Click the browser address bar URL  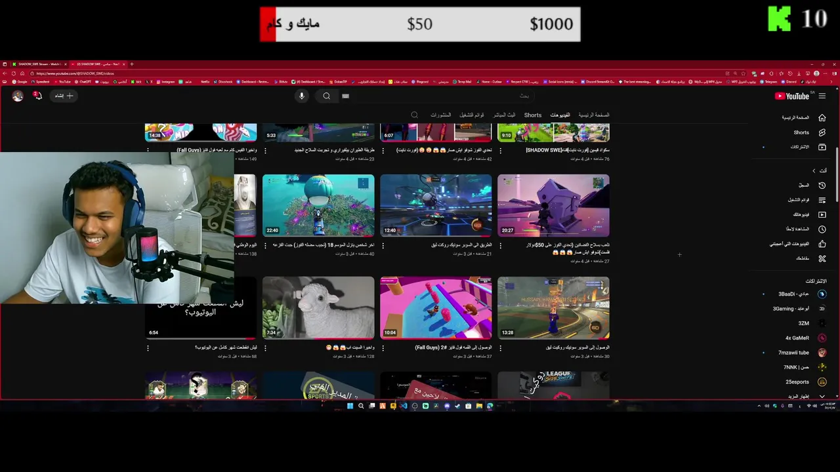coord(76,73)
